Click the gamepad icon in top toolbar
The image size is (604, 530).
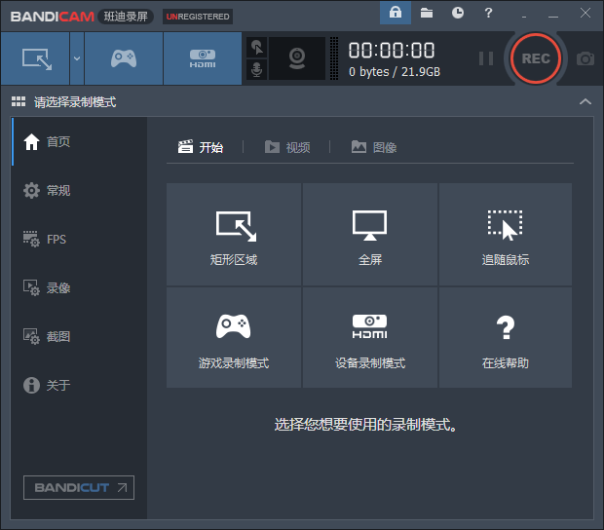pyautogui.click(x=123, y=58)
